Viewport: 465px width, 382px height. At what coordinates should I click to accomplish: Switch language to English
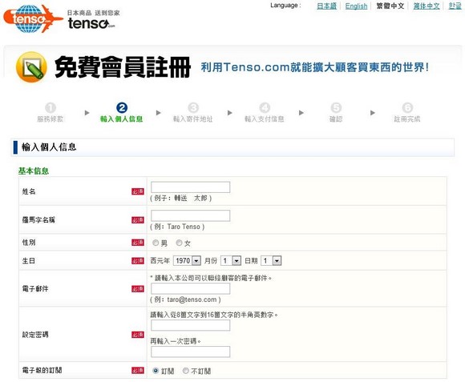pos(356,6)
